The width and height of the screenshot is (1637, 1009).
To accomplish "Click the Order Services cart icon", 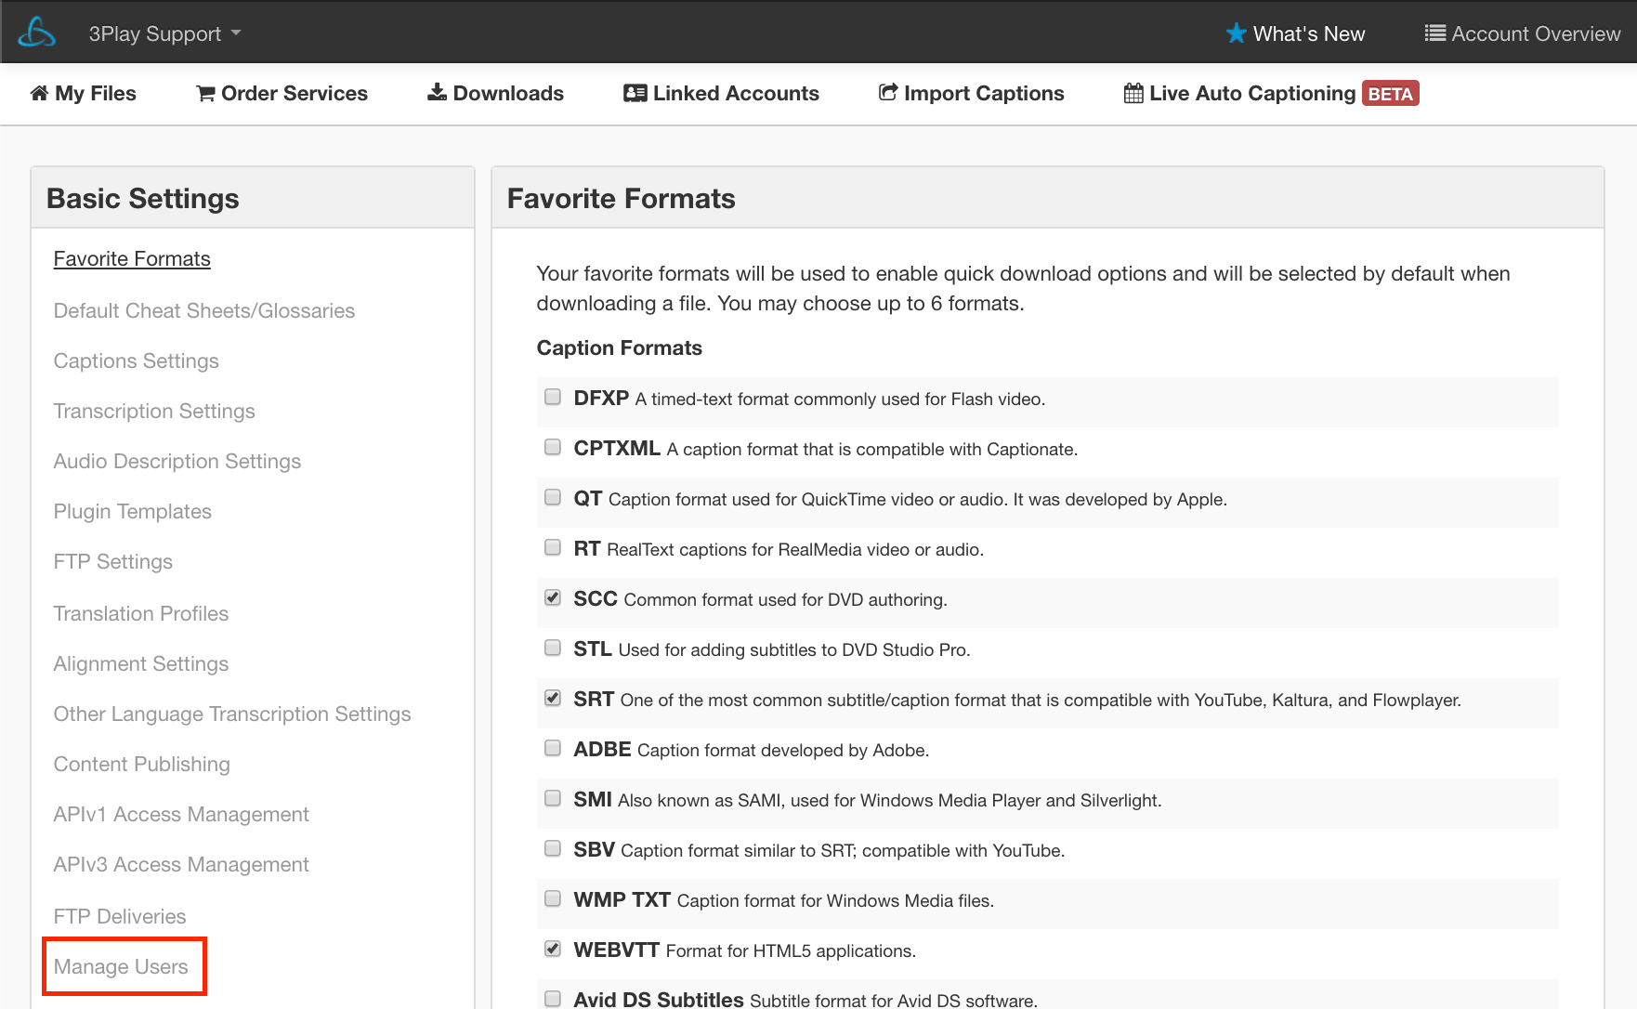I will (205, 94).
